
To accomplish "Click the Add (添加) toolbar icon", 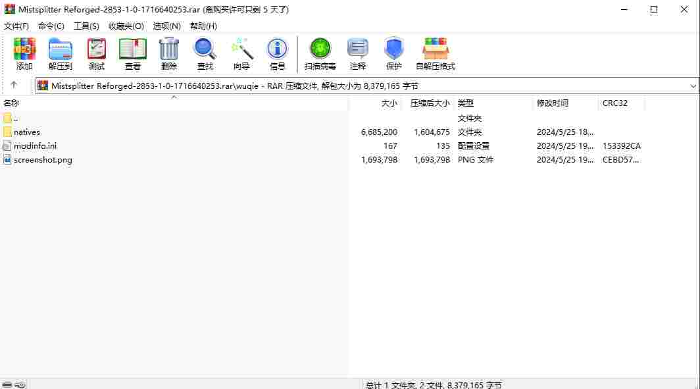I will 24,49.
